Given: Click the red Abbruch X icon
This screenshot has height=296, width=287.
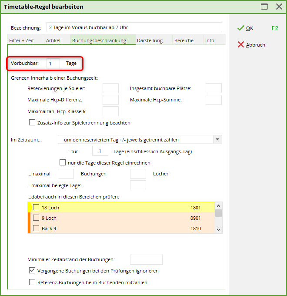Looking at the screenshot, I should click(x=240, y=44).
